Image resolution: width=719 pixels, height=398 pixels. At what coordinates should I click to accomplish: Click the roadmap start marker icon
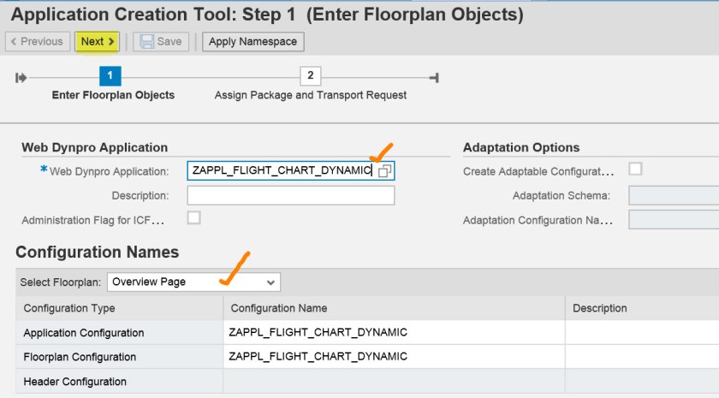[x=21, y=78]
